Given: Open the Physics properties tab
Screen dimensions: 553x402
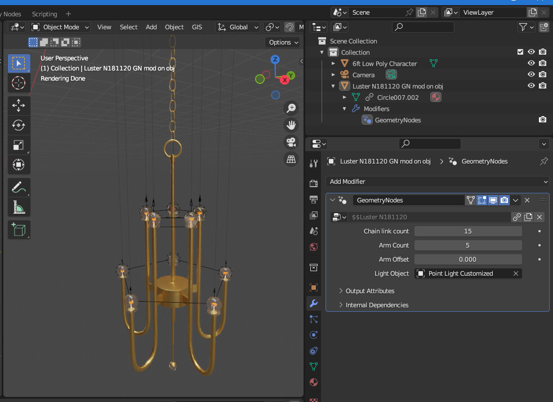Looking at the screenshot, I should pyautogui.click(x=314, y=335).
